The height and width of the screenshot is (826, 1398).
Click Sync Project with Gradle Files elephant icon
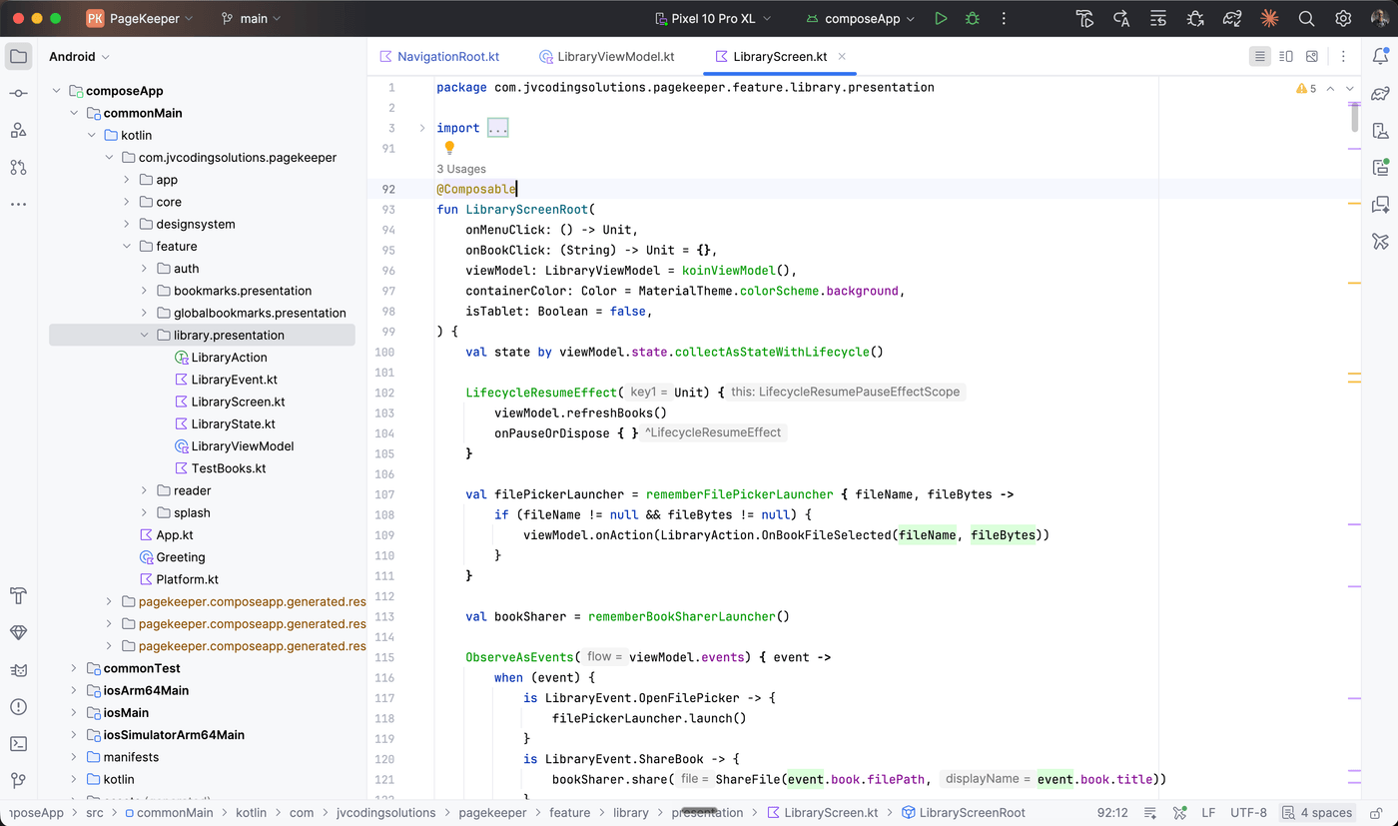pos(1232,18)
